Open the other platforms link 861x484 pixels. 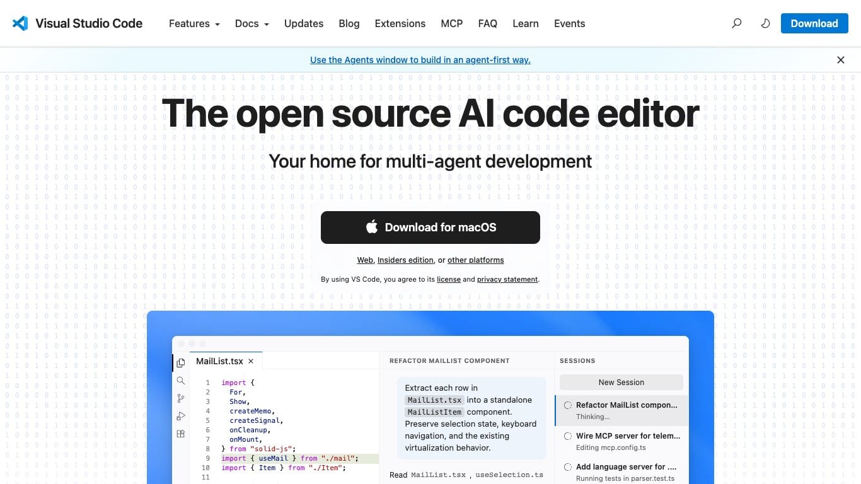click(x=476, y=260)
